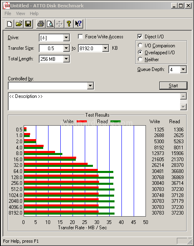The height and width of the screenshot is (246, 194).
Task: Click the description scrollbar down arrow
Action: click(x=183, y=107)
